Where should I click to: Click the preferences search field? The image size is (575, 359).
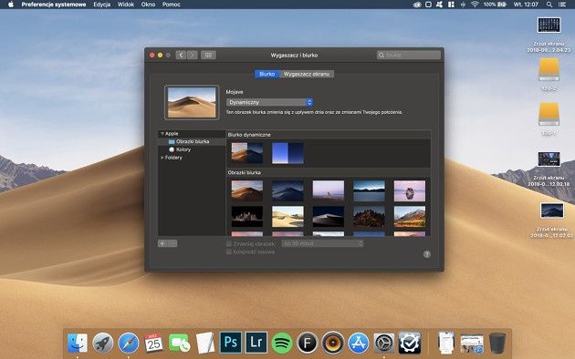(409, 56)
